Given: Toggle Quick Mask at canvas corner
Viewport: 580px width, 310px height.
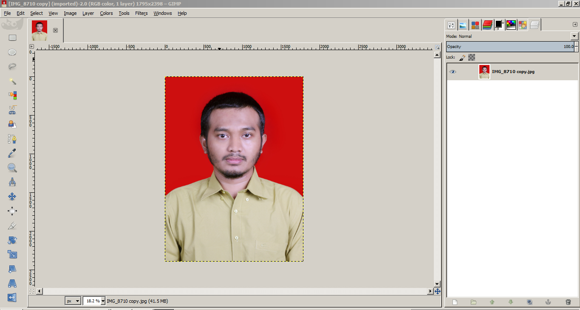Looking at the screenshot, I should (x=31, y=291).
